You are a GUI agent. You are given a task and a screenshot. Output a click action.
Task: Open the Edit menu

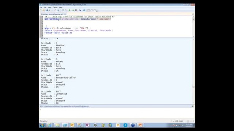pyautogui.click(x=45, y=7)
